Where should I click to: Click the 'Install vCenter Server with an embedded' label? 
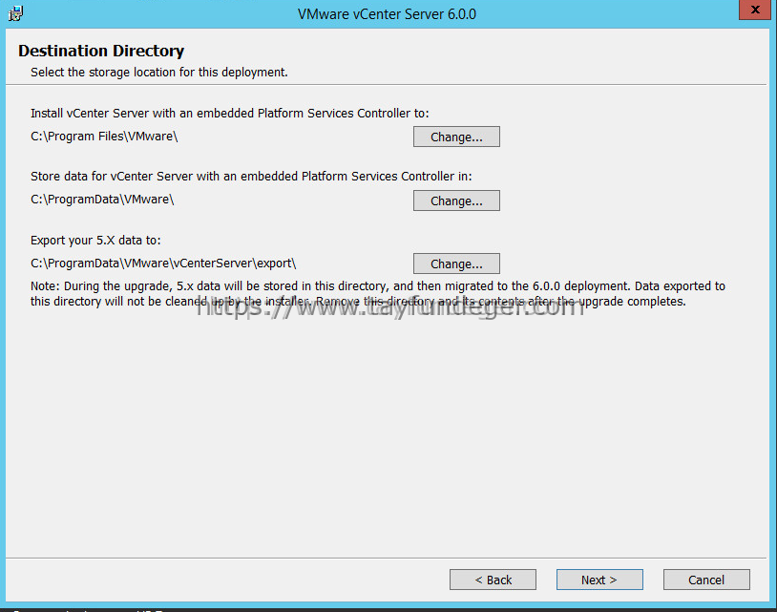tap(229, 114)
